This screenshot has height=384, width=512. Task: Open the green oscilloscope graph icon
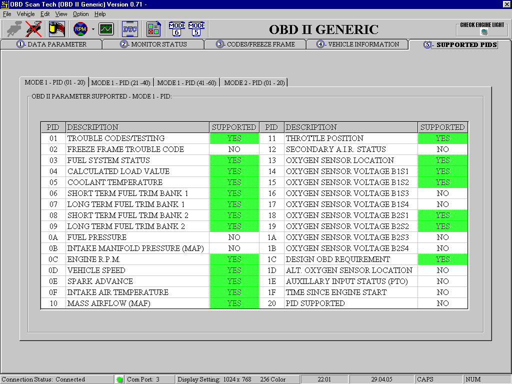(106, 29)
